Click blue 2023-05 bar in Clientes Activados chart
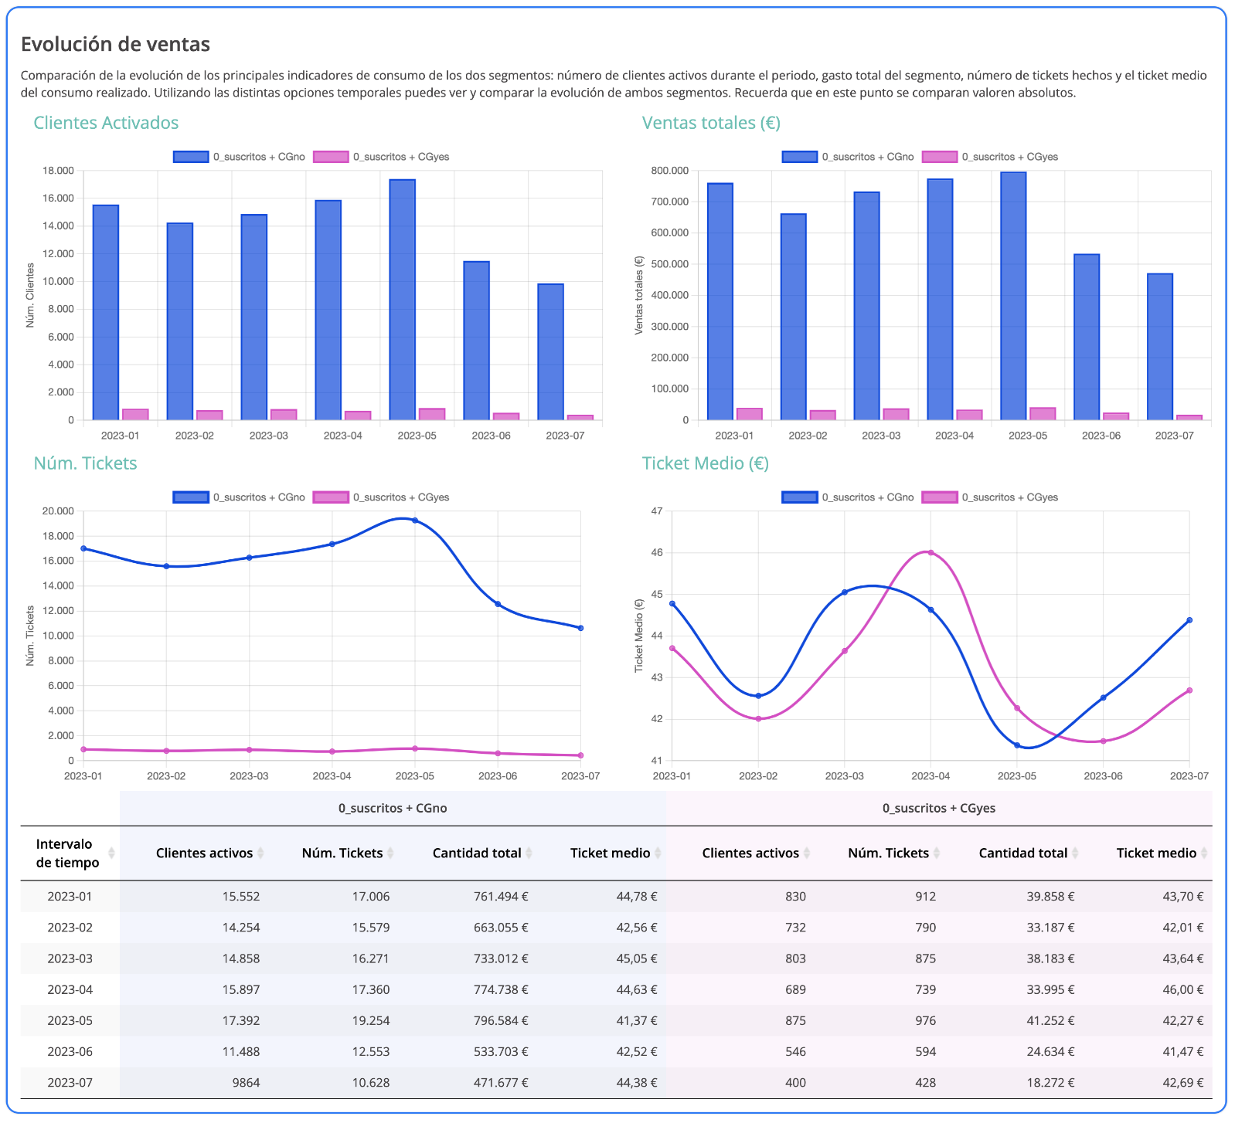The width and height of the screenshot is (1235, 1123). (x=402, y=300)
